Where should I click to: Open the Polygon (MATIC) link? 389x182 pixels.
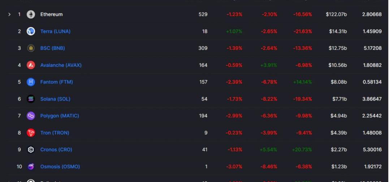(x=60, y=116)
